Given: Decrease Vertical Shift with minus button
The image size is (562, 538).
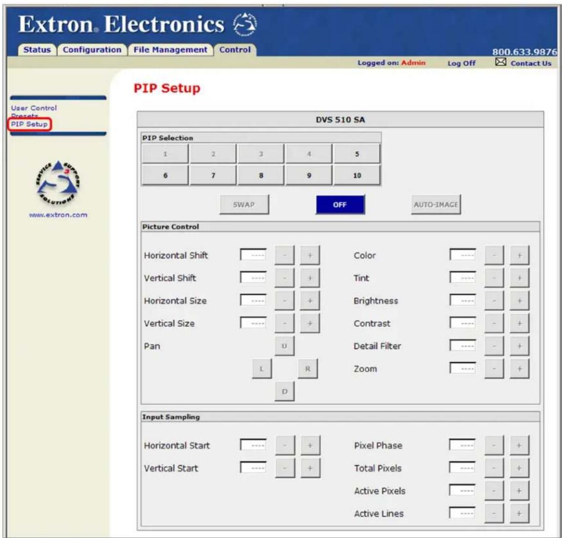Looking at the screenshot, I should pos(285,278).
